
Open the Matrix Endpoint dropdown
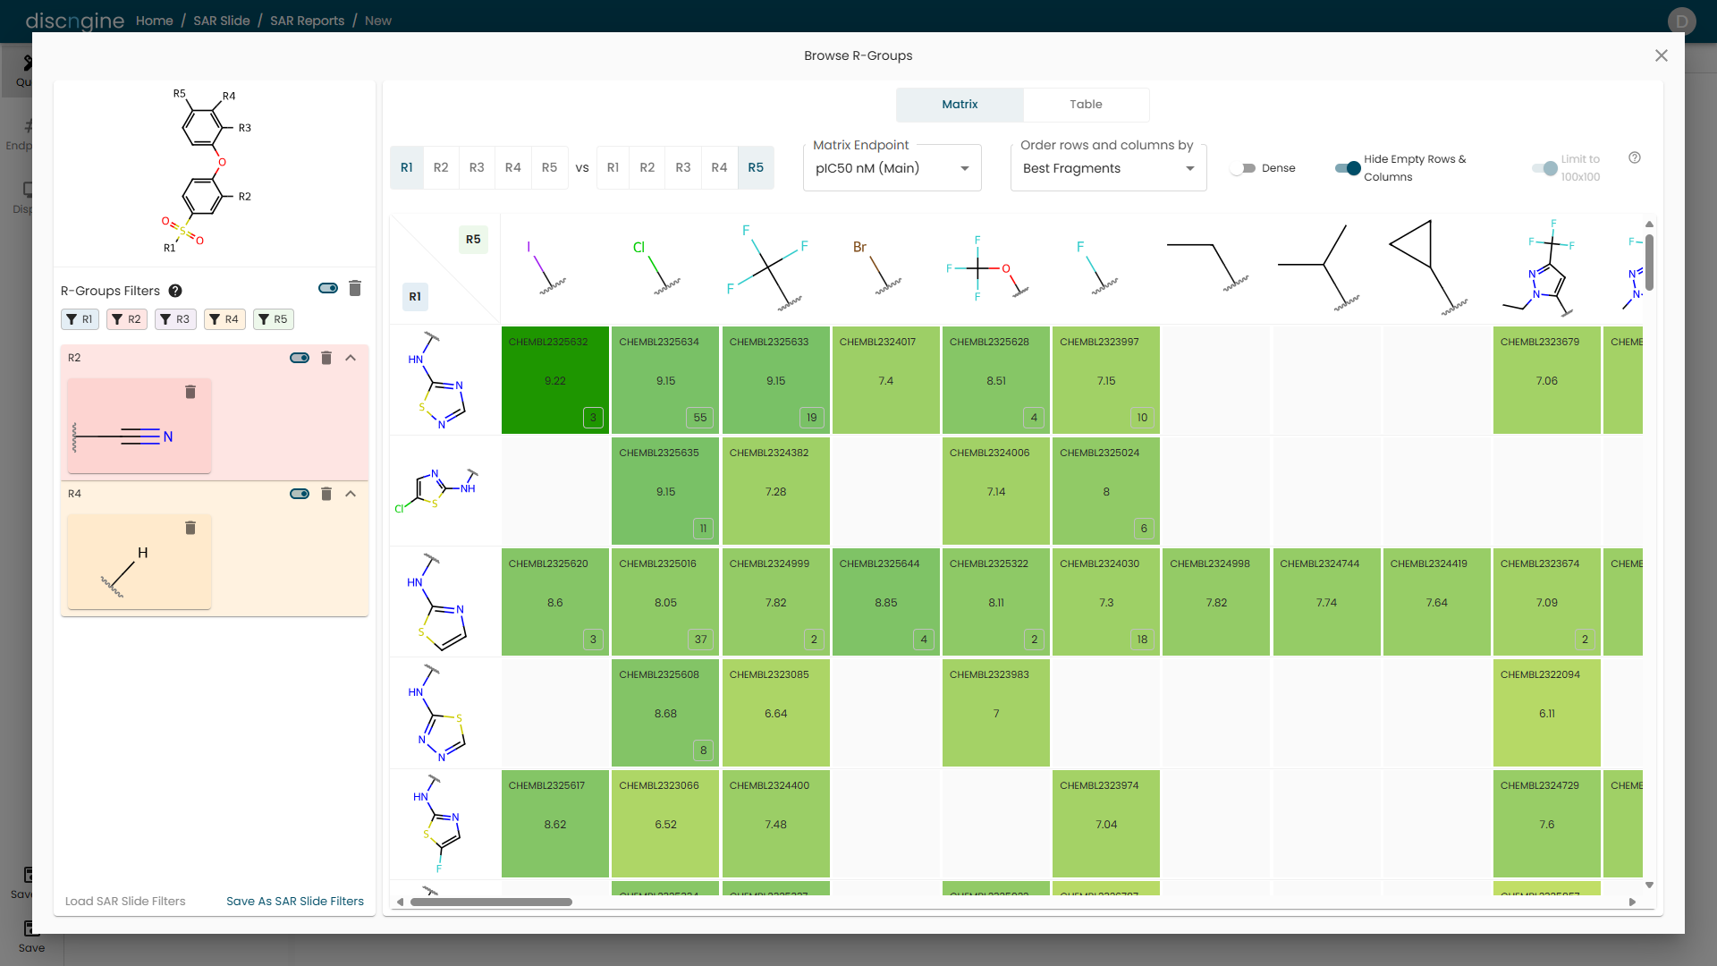click(x=892, y=168)
